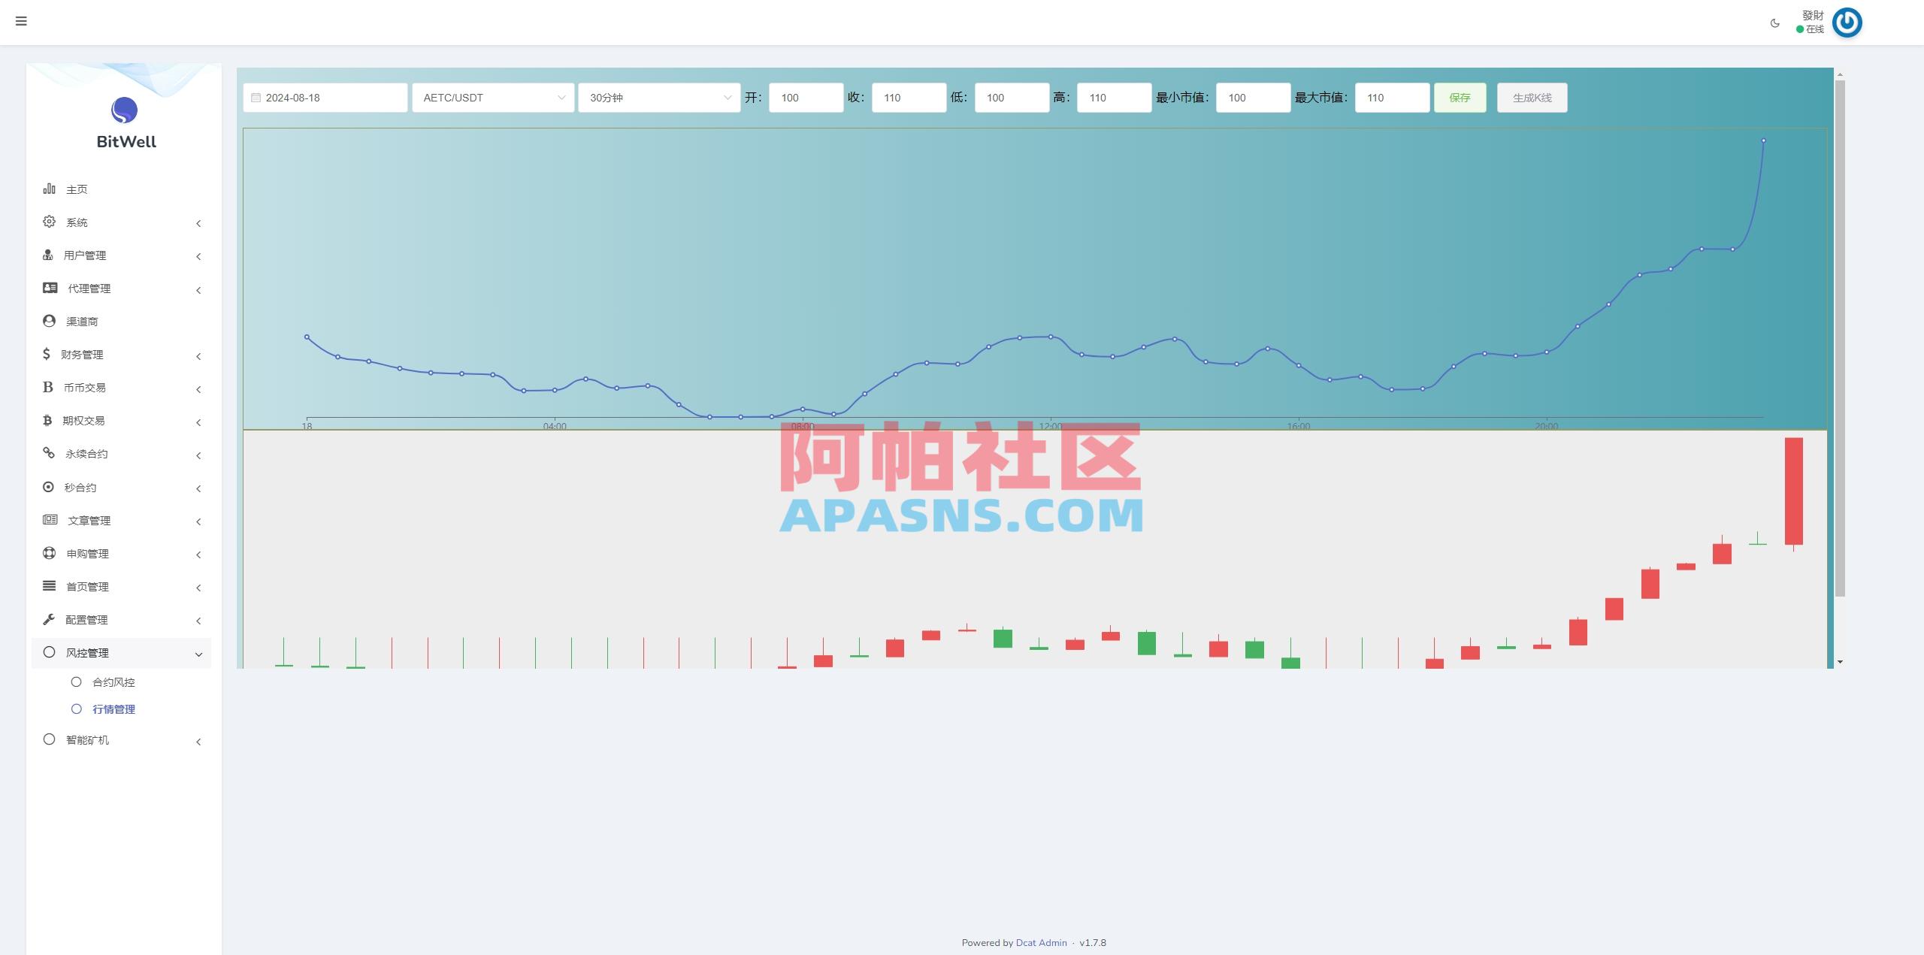Screen dimensions: 1924x955
Task: Click the 渠道商 user icon
Action: 48,321
